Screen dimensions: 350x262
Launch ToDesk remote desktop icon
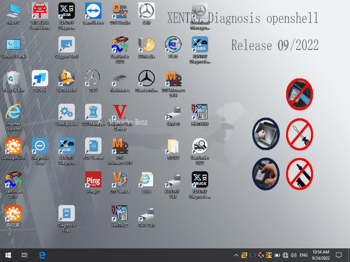point(40,82)
